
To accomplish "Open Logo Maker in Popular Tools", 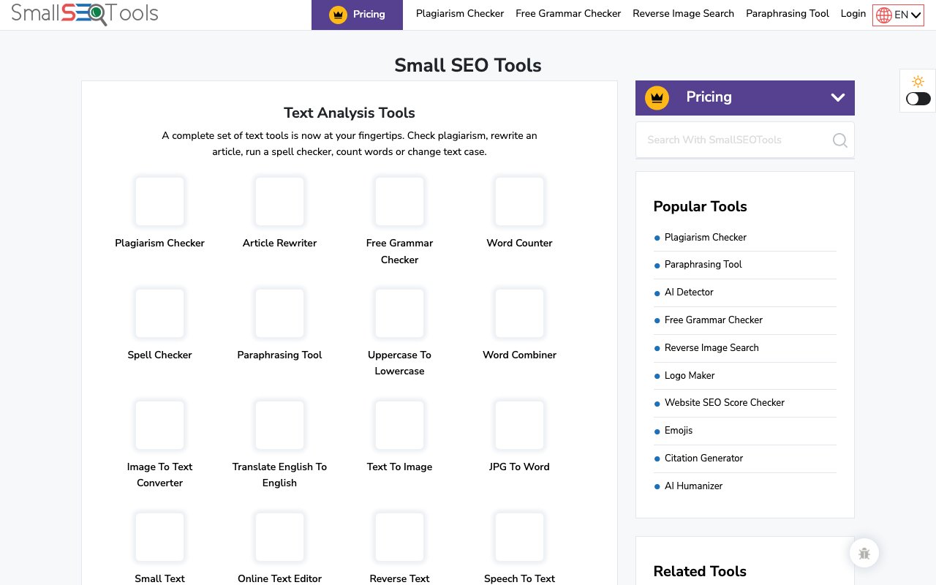I will pyautogui.click(x=690, y=375).
